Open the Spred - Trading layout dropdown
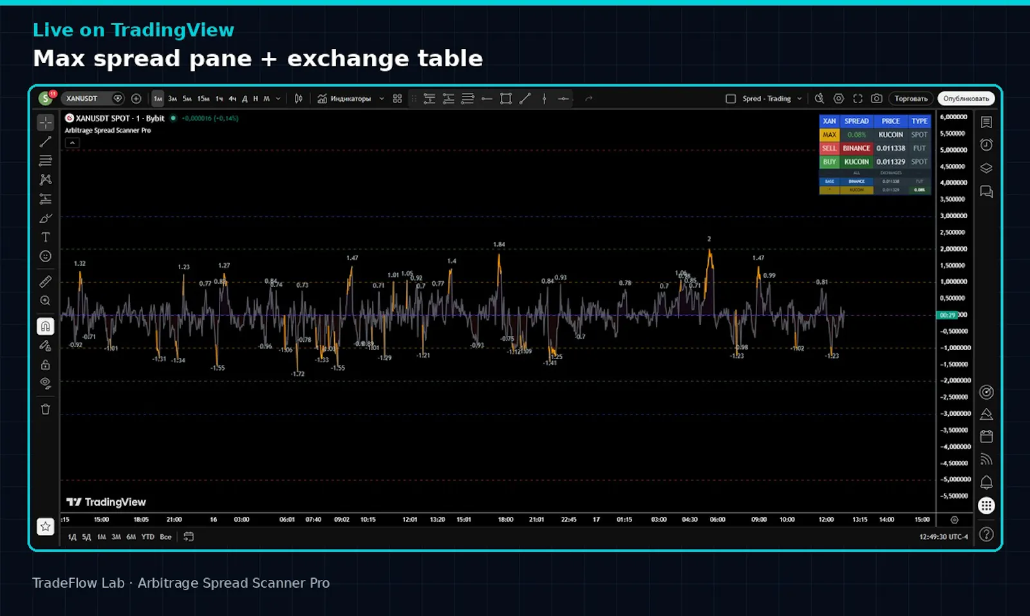Screen dimensions: 1030x616 pyautogui.click(x=772, y=98)
